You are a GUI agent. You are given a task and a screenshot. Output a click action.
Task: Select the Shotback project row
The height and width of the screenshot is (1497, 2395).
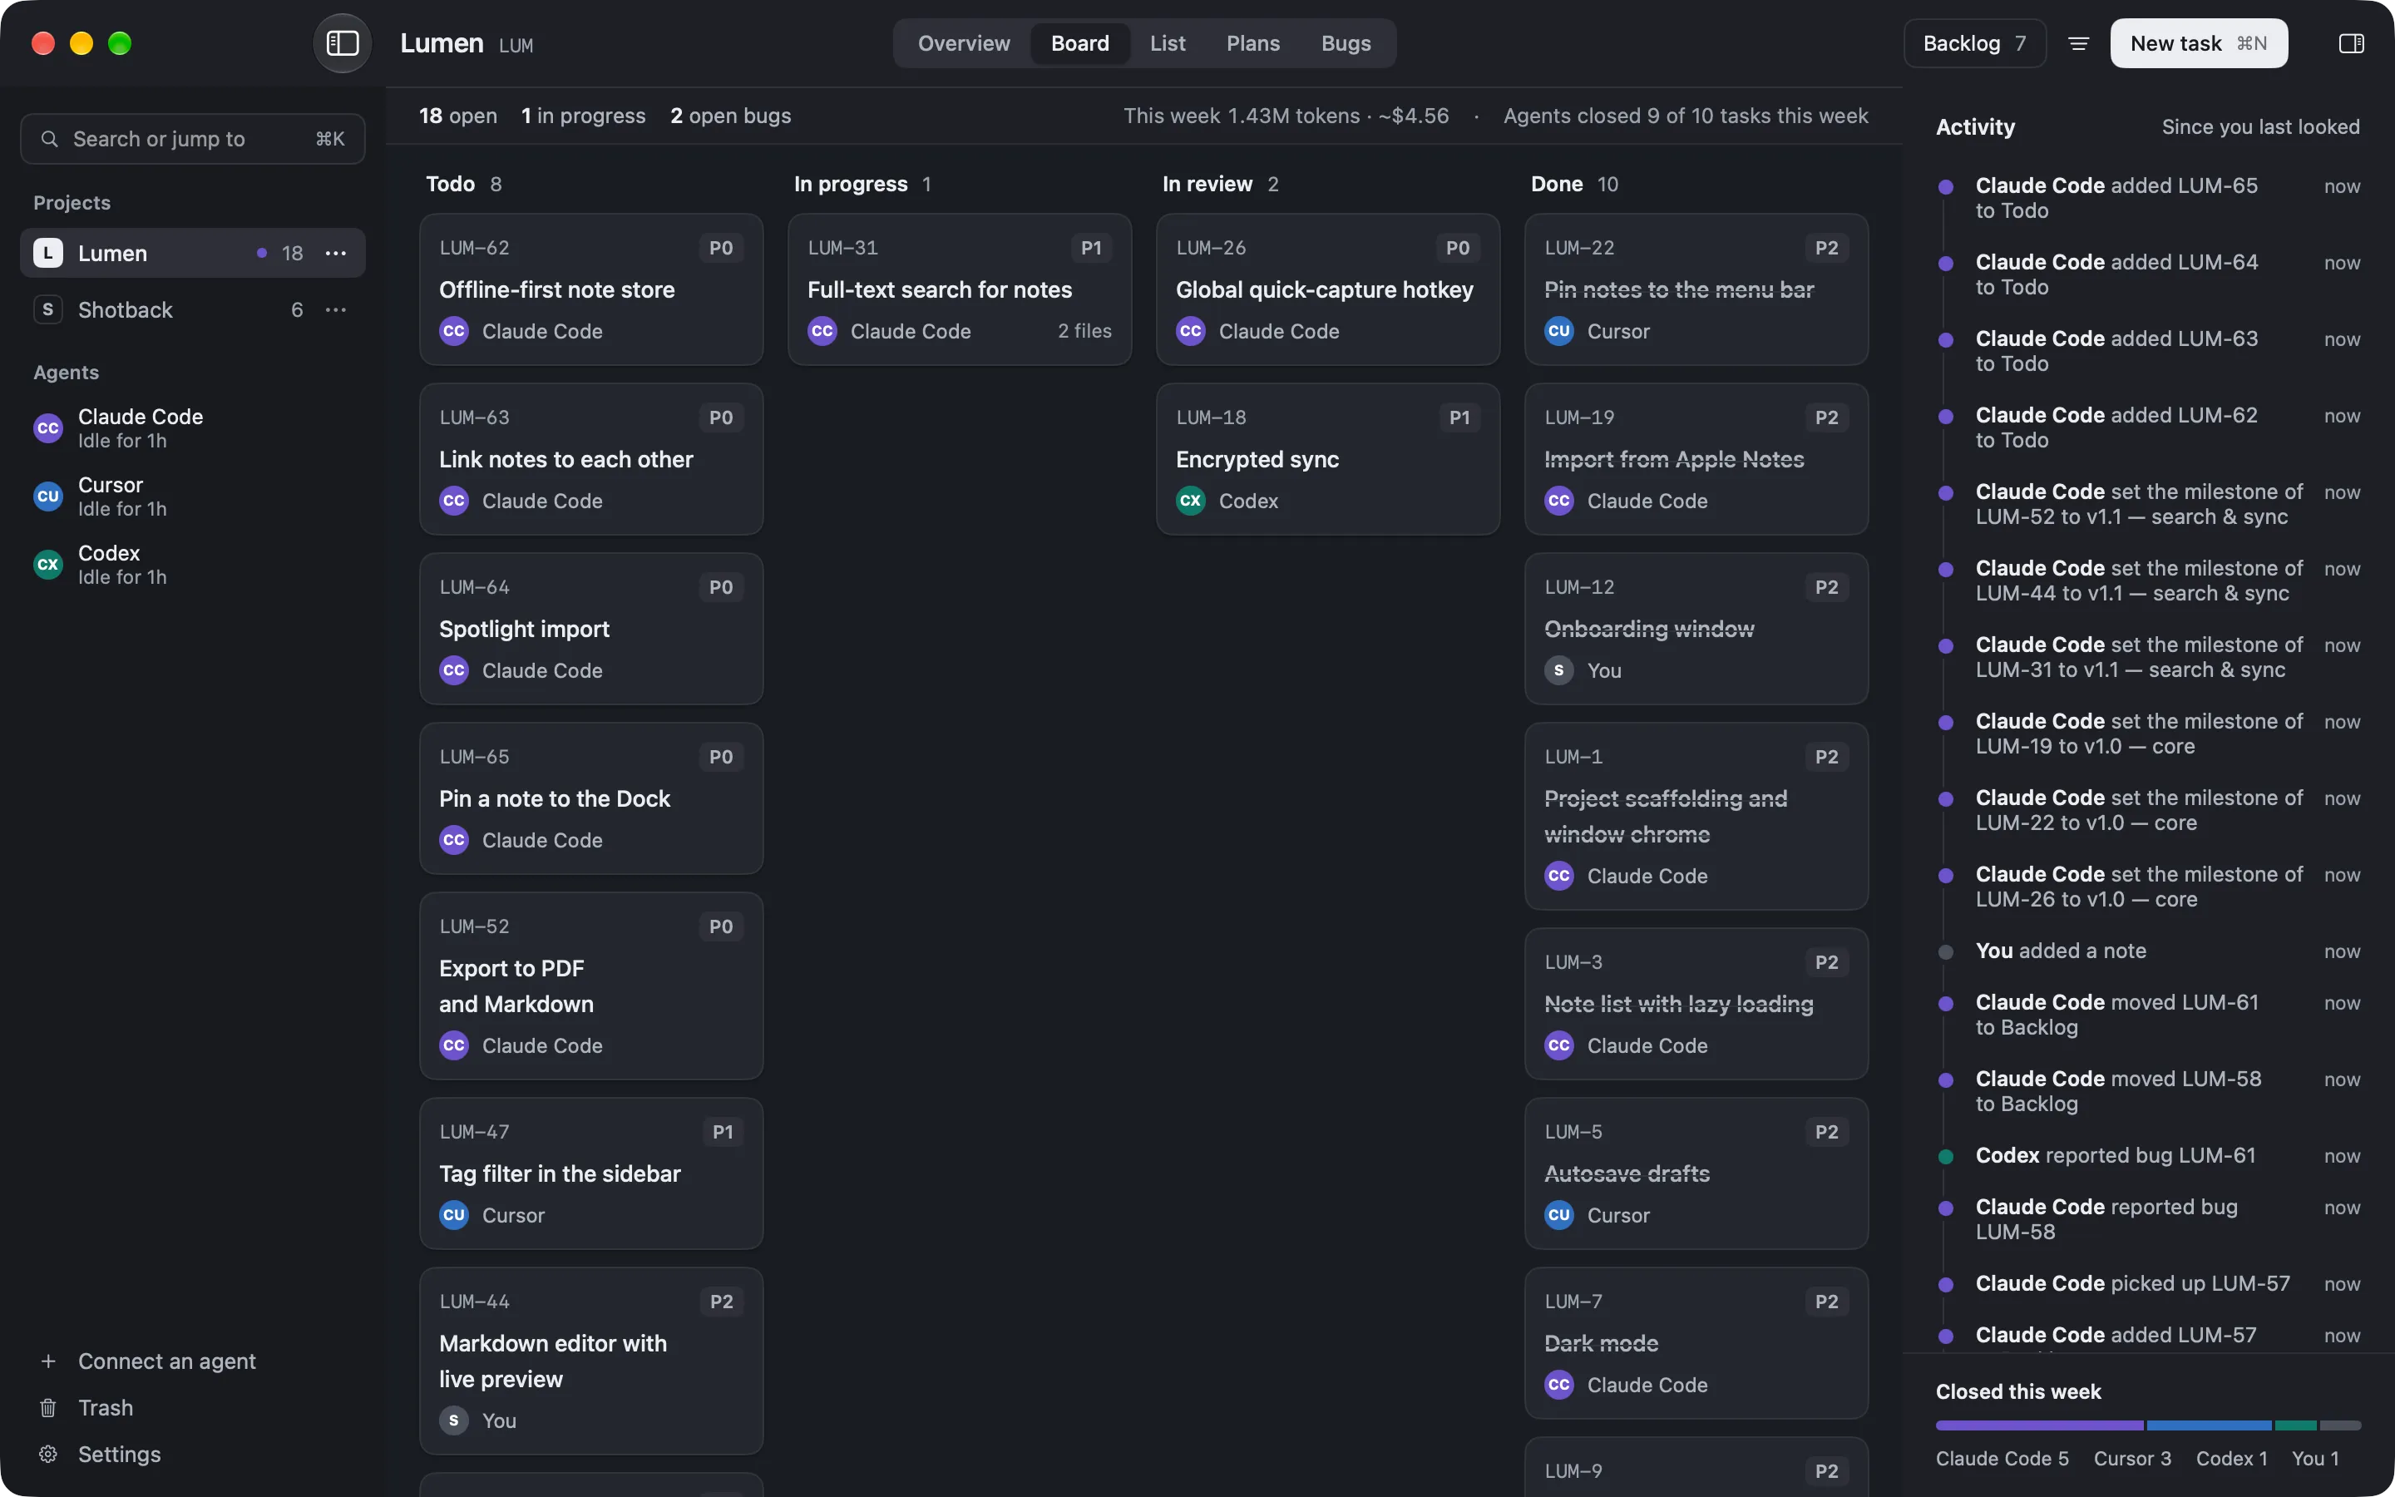pyautogui.click(x=193, y=310)
